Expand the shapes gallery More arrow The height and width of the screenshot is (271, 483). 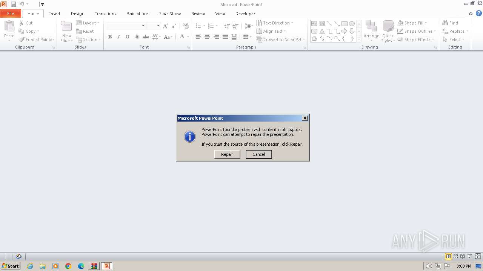pos(359,39)
